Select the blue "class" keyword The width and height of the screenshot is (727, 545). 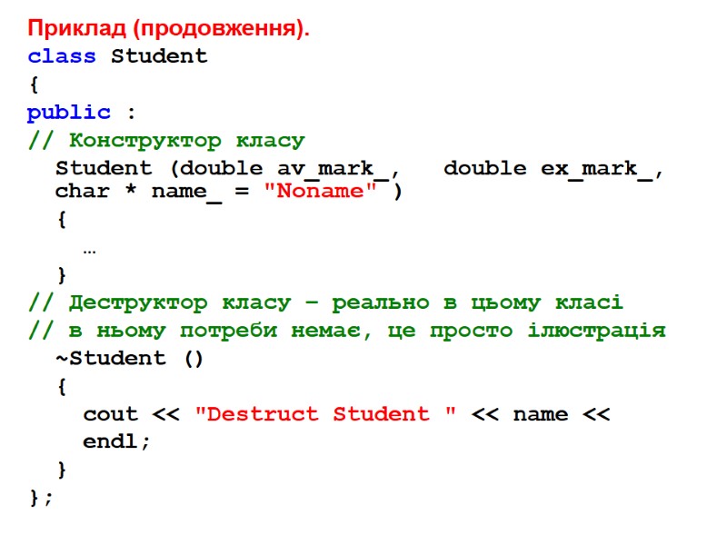point(61,56)
